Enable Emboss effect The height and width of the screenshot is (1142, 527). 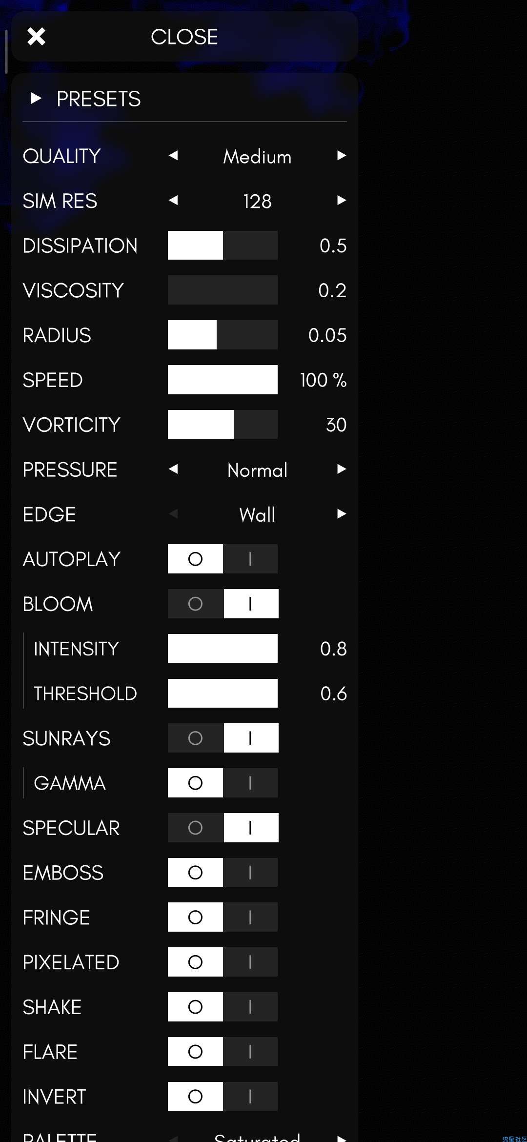pyautogui.click(x=250, y=873)
